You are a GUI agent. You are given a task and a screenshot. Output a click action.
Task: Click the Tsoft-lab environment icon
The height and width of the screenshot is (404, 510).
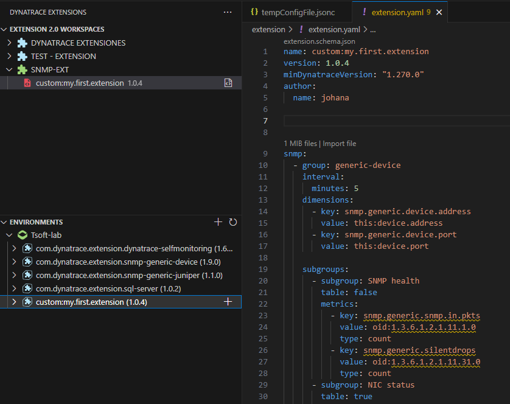(x=23, y=235)
